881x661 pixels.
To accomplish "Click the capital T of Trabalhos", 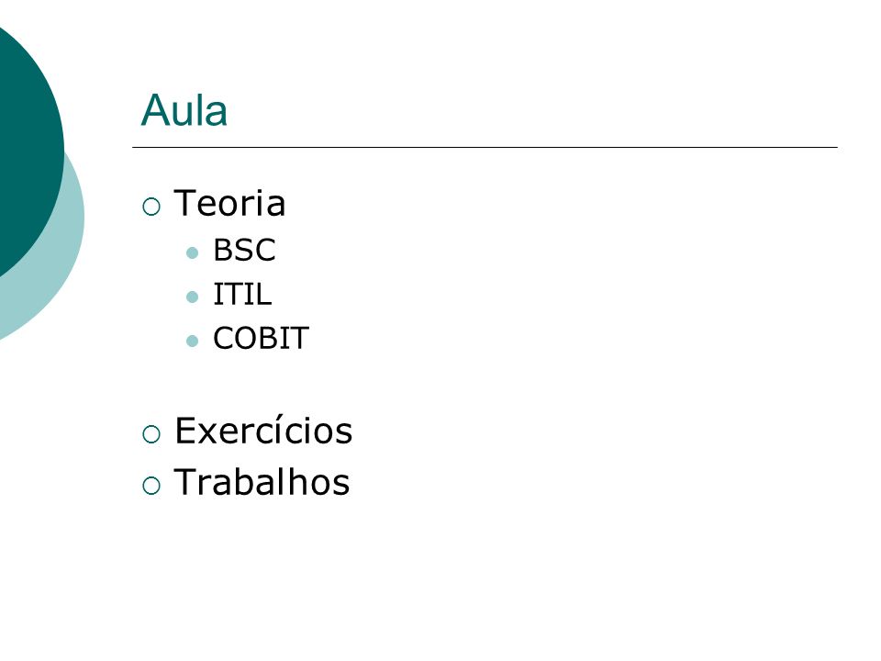I will (x=184, y=482).
